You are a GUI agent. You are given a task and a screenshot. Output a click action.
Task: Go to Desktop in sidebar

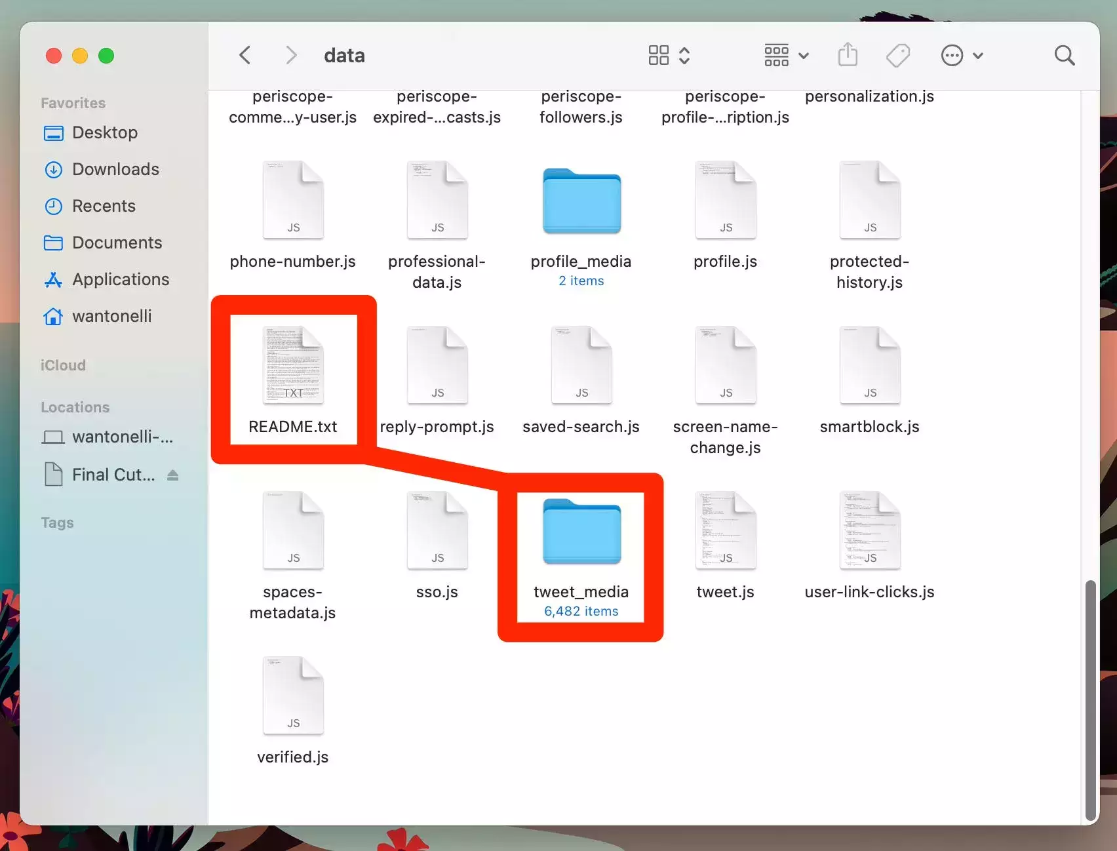(104, 133)
